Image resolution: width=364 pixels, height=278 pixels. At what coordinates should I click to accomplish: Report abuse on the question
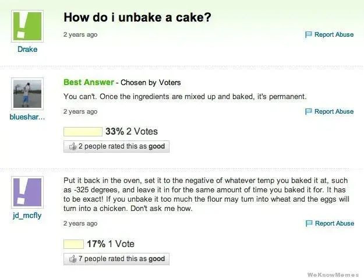click(334, 35)
